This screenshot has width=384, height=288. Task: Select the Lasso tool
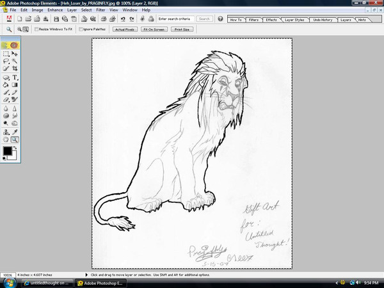pyautogui.click(x=6, y=61)
